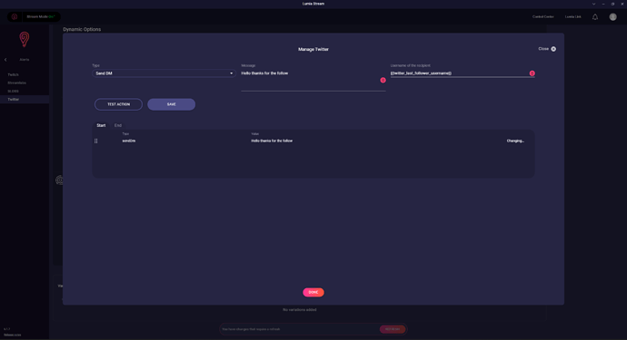Open the Type dropdown showing Send DM
Viewport: 627px width, 340px height.
164,73
